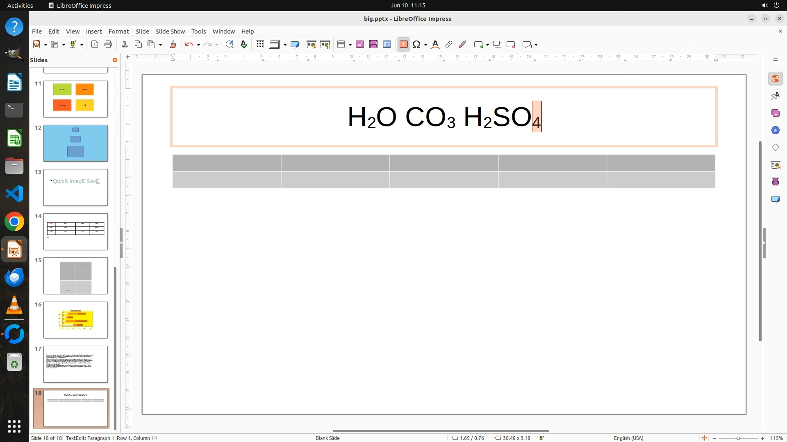787x442 pixels.
Task: Click the Insert Chart toolbar icon
Action: coord(387,45)
